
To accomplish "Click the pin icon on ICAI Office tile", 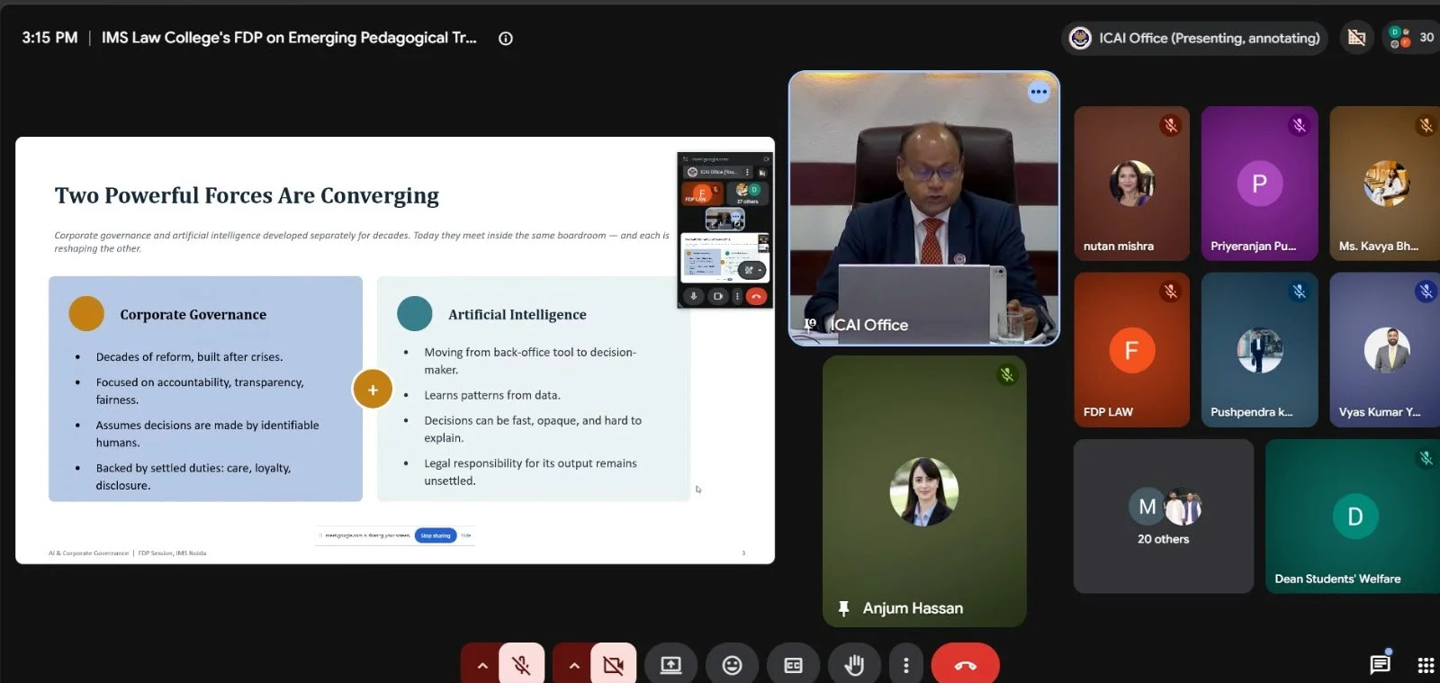I will (809, 325).
